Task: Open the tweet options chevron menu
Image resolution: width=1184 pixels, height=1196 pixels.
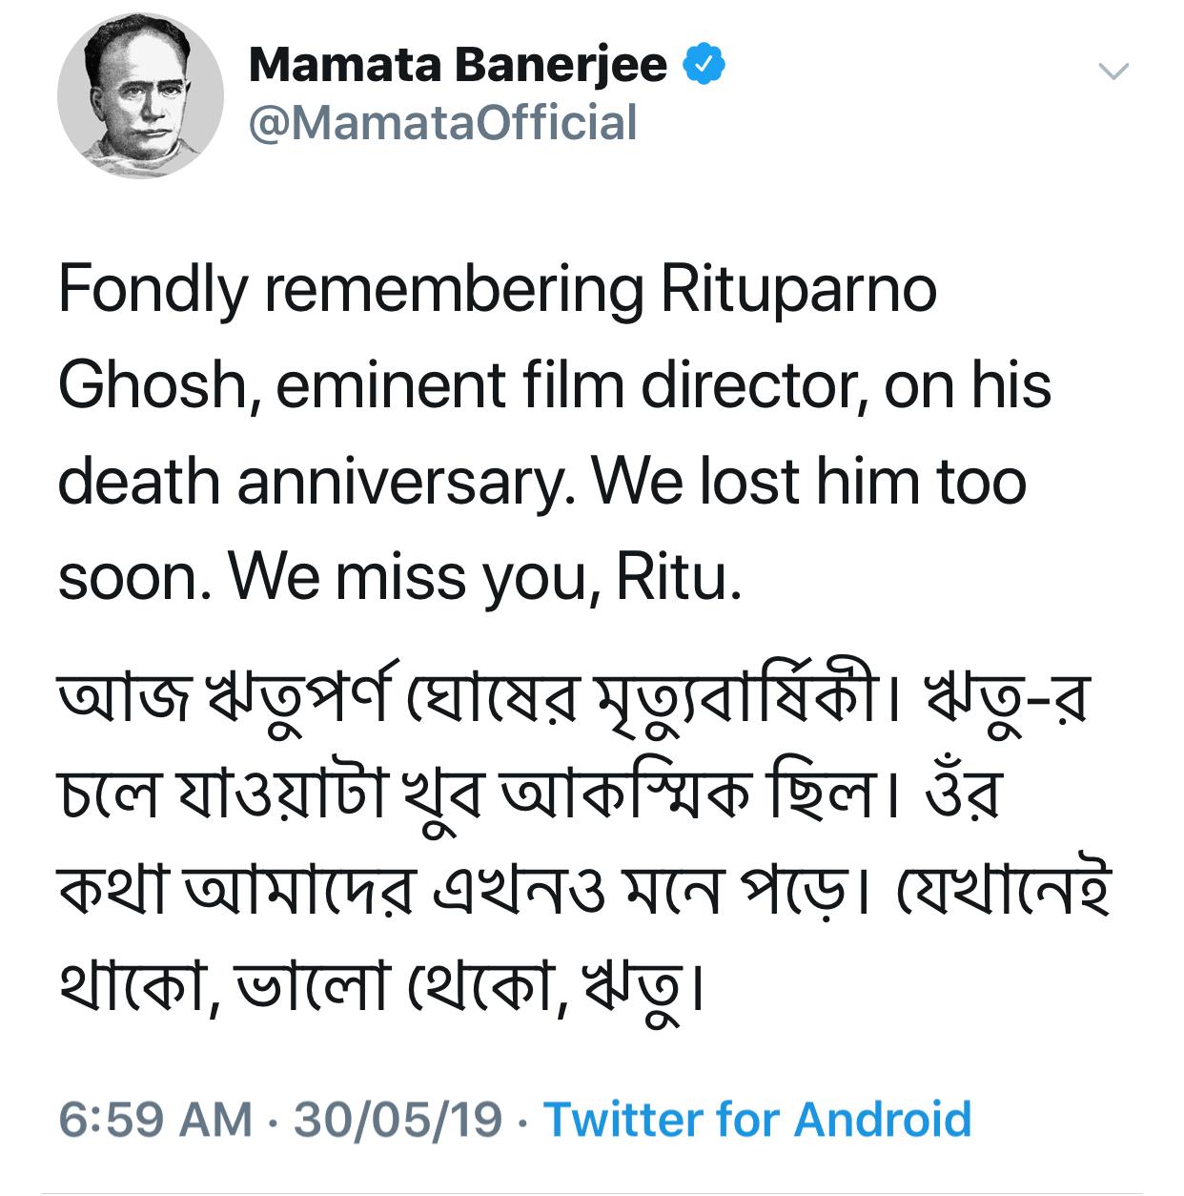Action: (x=1113, y=72)
